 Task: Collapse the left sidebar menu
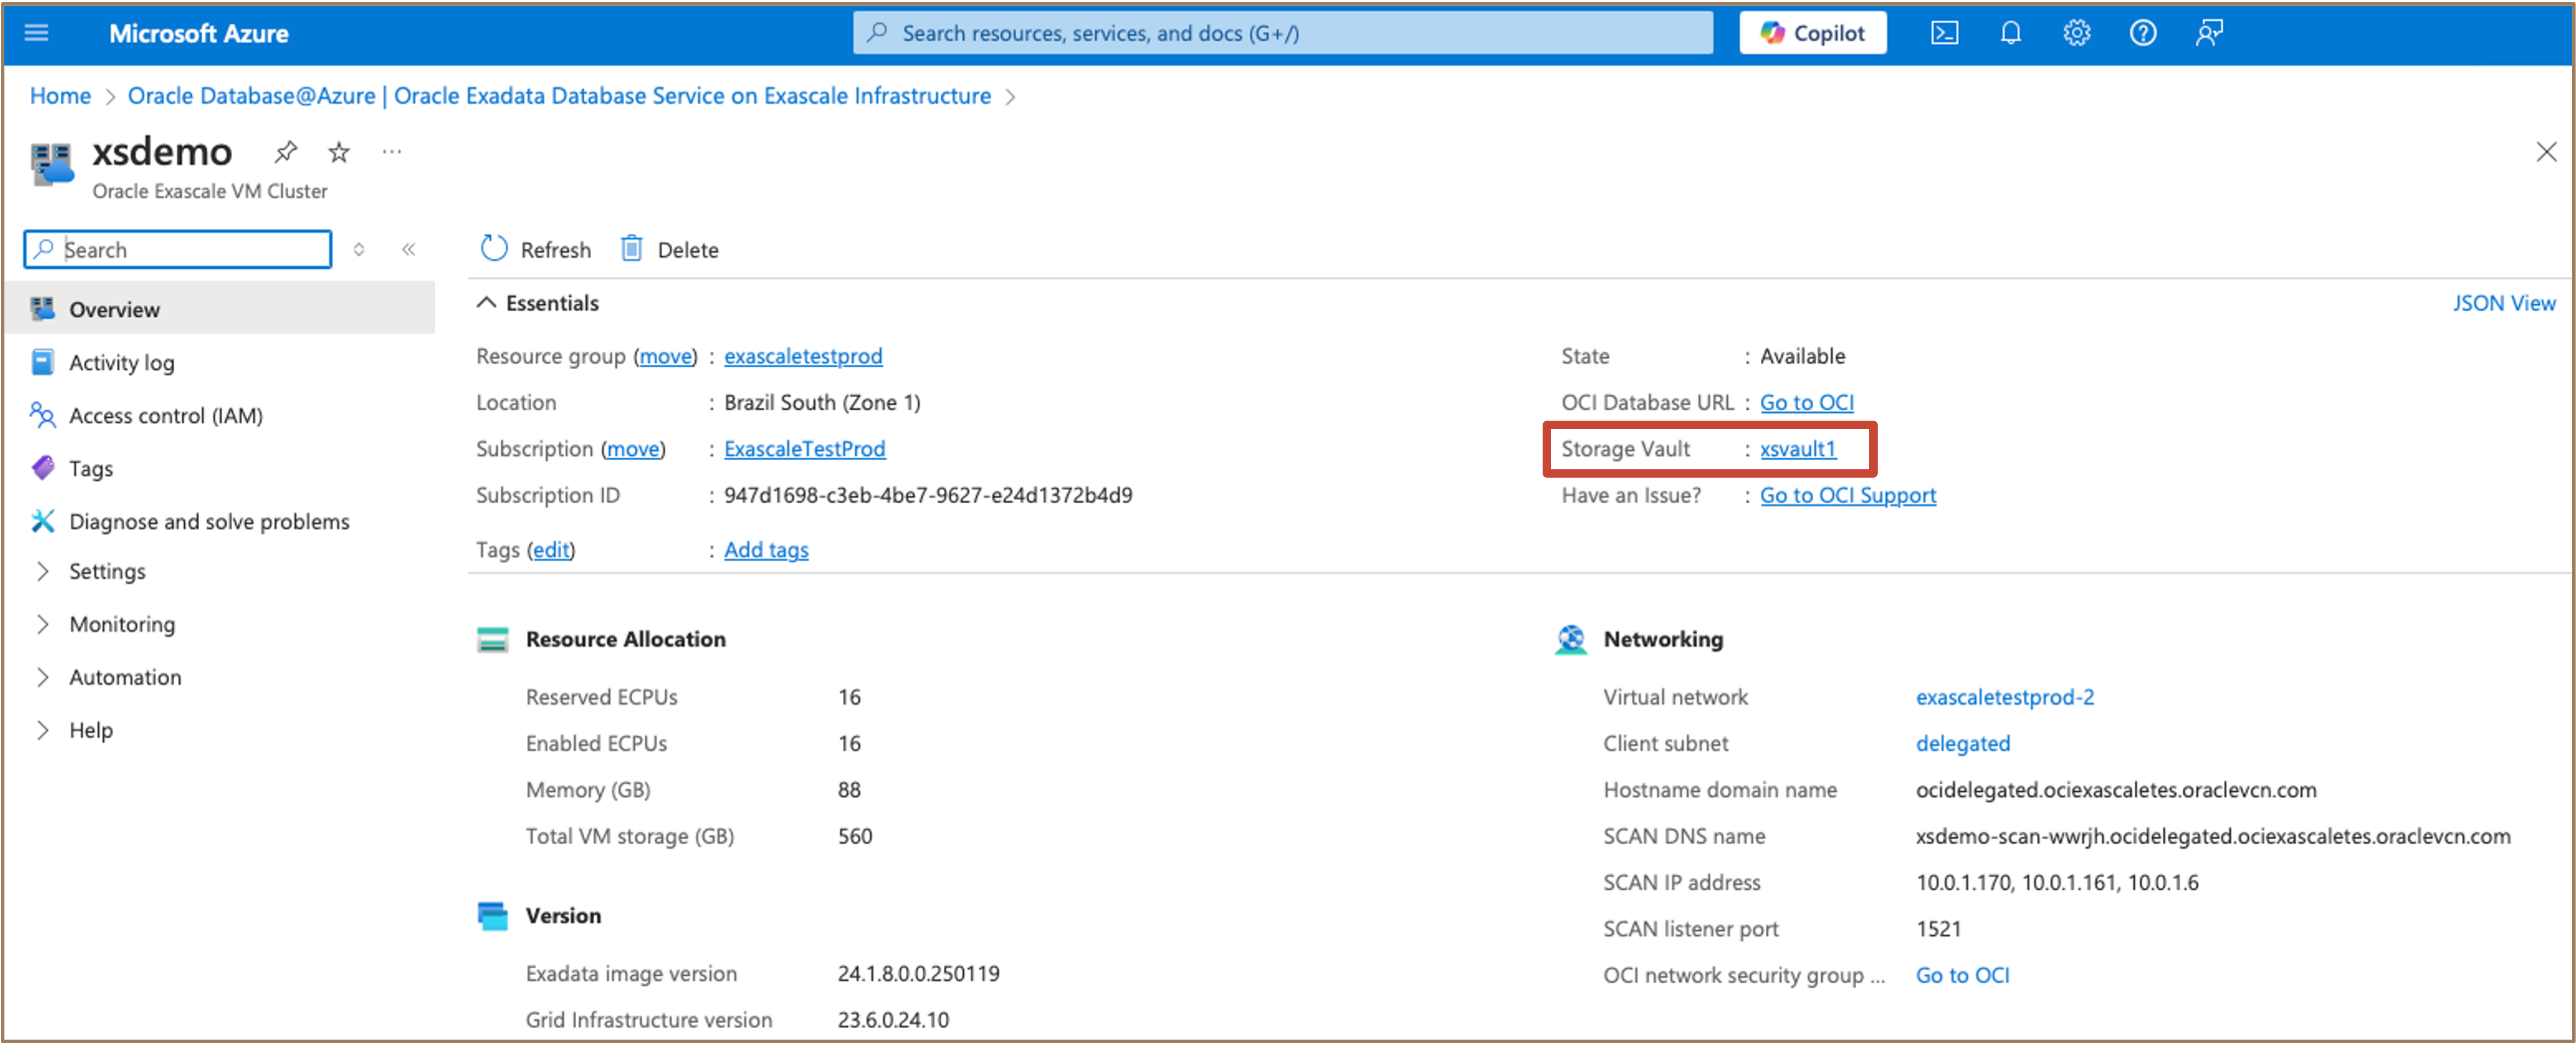click(408, 249)
